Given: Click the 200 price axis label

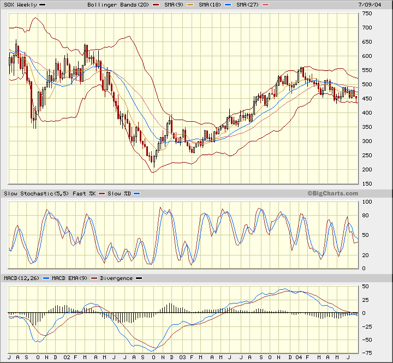Looking at the screenshot, I should 367,169.
